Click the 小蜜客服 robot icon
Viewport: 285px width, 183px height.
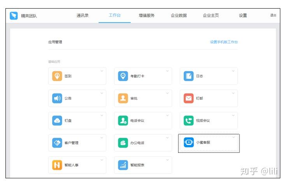coord(189,142)
